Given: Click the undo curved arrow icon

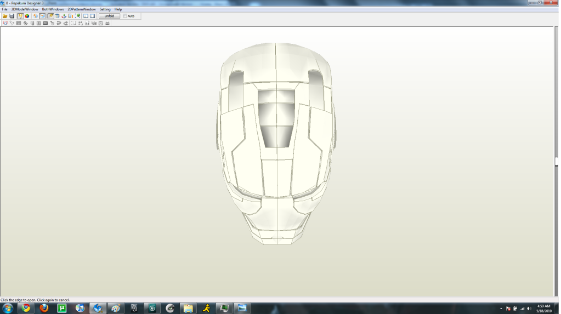Looking at the screenshot, I should click(59, 23).
